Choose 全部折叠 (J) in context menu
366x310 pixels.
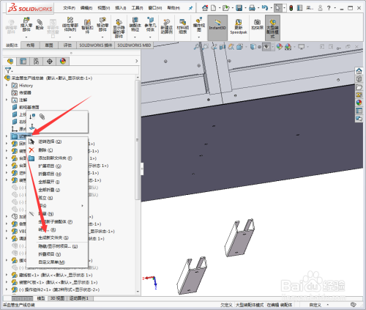click(49, 190)
